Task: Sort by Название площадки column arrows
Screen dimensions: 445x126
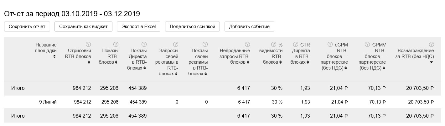Action: [54, 56]
